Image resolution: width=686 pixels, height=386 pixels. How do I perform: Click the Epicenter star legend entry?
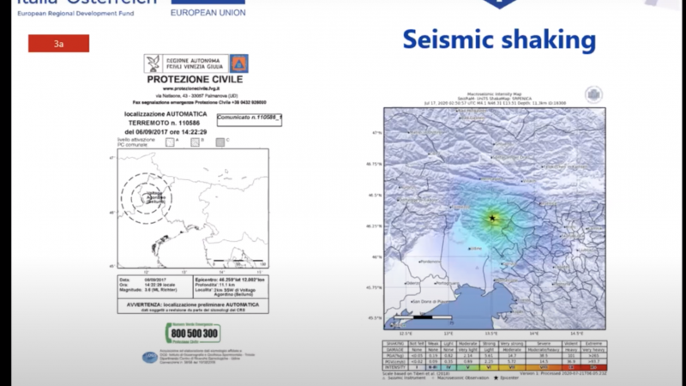pos(507,377)
